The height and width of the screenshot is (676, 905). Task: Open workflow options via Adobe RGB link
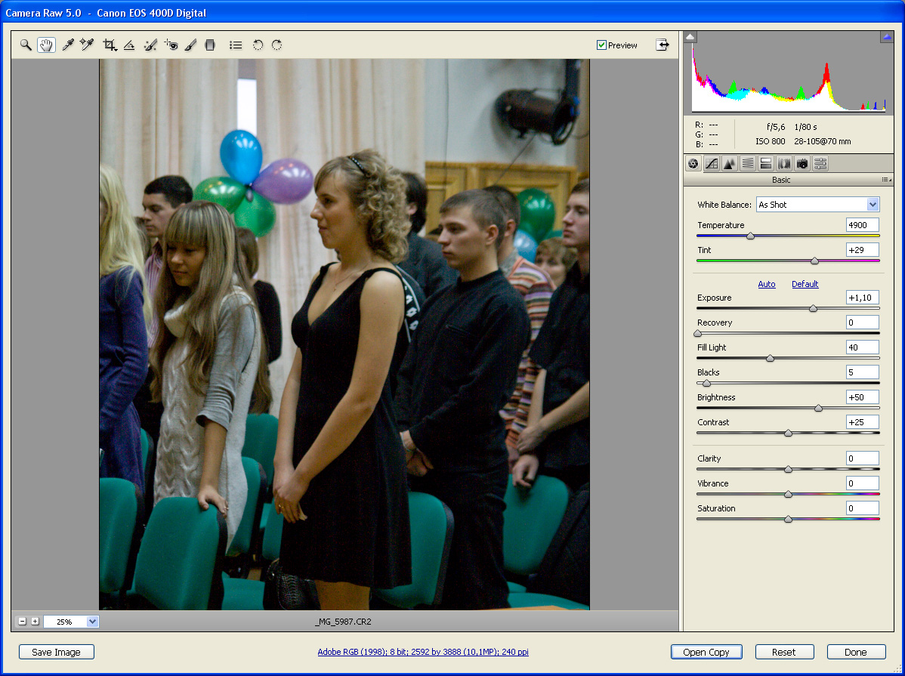pos(422,652)
